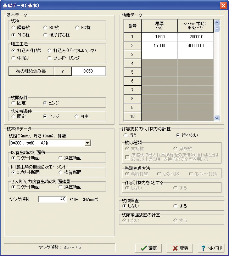The image size is (229, 256).
Task: Set 杭先端条件 to ヒンジ
Action: 45,116
